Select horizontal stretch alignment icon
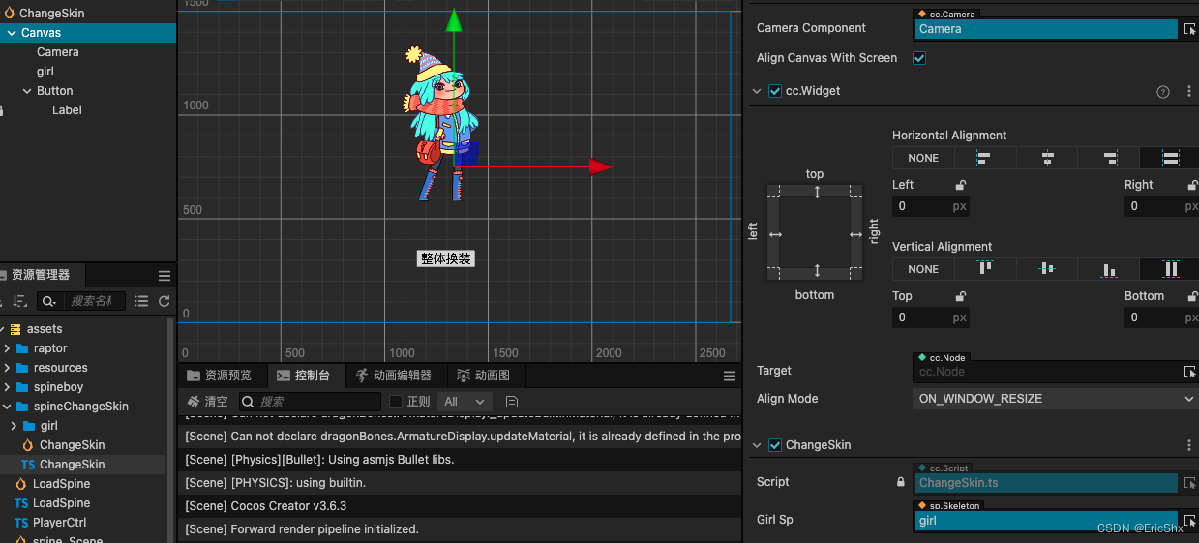This screenshot has width=1199, height=543. pyautogui.click(x=1170, y=158)
